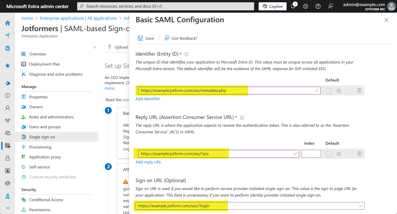This screenshot has width=397, height=214.
Task: Expand the left navigation rail
Action: point(8,208)
